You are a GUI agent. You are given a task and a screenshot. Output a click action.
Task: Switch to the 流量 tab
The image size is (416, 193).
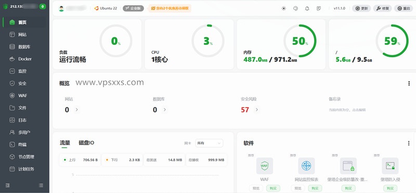pyautogui.click(x=65, y=143)
